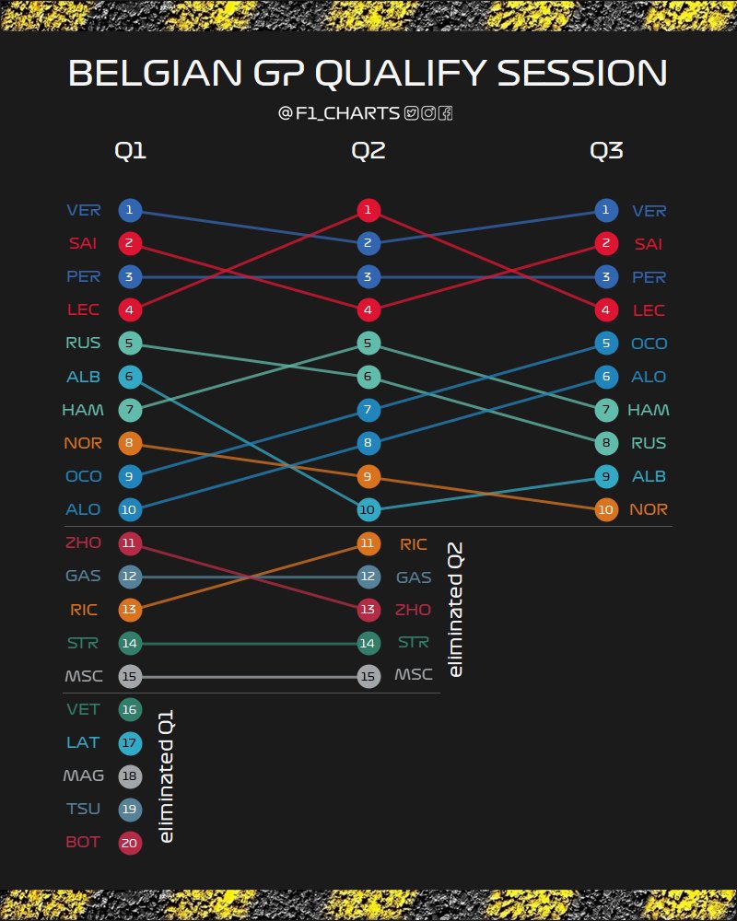The height and width of the screenshot is (921, 737).
Task: Select the Q1 position 1 circle for VER
Action: pyautogui.click(x=130, y=210)
